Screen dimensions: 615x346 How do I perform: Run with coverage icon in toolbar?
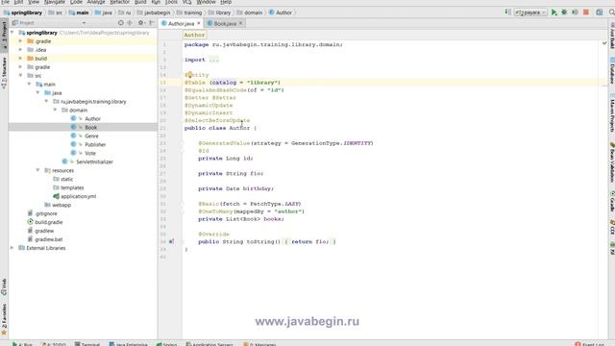coord(575,12)
